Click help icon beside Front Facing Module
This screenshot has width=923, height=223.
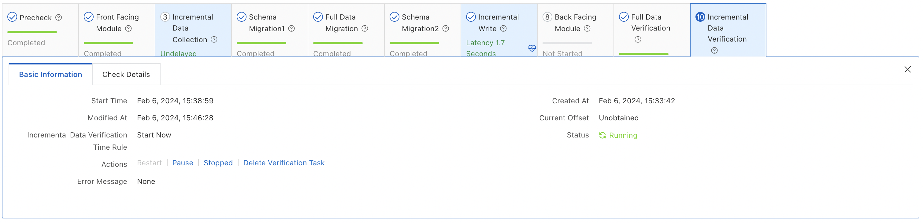click(x=128, y=29)
